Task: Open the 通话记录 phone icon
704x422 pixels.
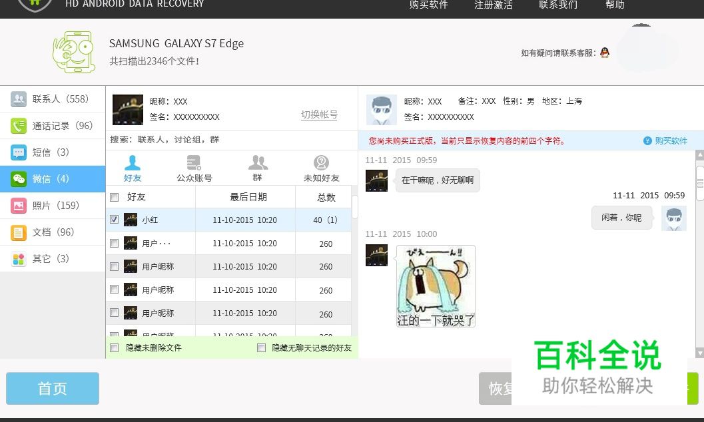Action: tap(19, 126)
